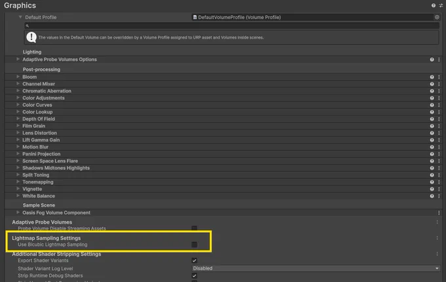The width and height of the screenshot is (446, 282).
Task: Click the volume override search field
Action: (x=232, y=26)
